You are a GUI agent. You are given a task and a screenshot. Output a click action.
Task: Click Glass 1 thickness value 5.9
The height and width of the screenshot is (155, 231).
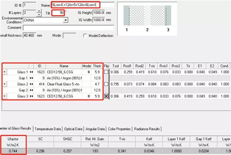(x=97, y=72)
